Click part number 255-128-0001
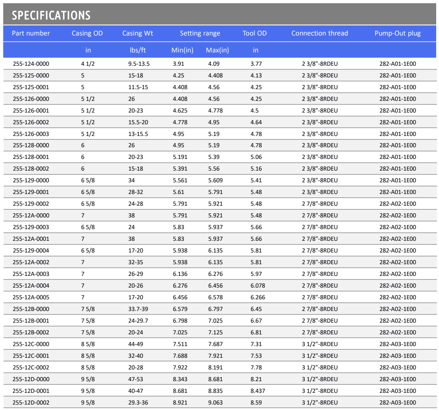 click(31, 157)
